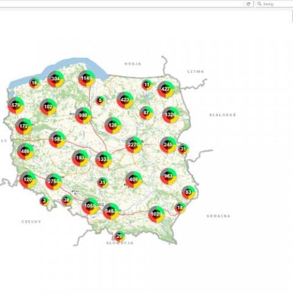The height and width of the screenshot is (293, 293).
Task: Open the 1582 cluster marker
Action: pos(57,139)
